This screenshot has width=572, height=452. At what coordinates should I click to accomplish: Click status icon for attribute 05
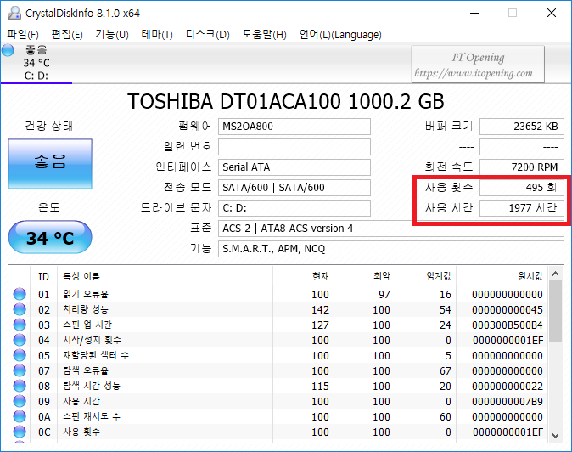[20, 355]
